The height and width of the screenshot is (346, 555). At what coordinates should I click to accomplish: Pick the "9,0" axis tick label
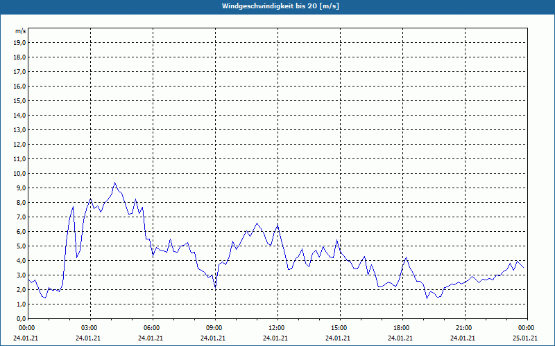pos(21,188)
